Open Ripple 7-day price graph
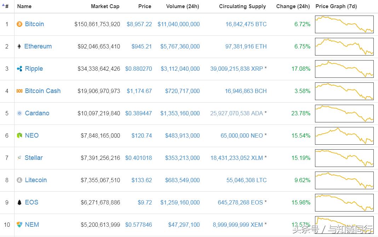 pyautogui.click(x=344, y=69)
